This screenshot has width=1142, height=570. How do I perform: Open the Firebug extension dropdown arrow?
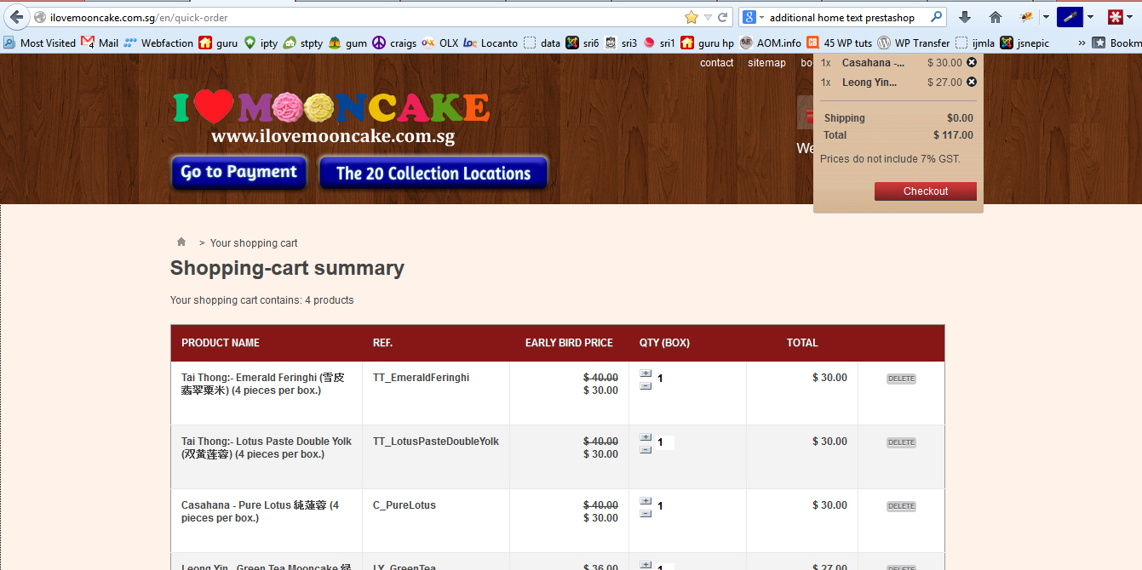coord(1046,17)
